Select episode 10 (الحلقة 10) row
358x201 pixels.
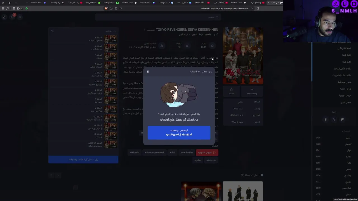pyautogui.click(x=84, y=118)
